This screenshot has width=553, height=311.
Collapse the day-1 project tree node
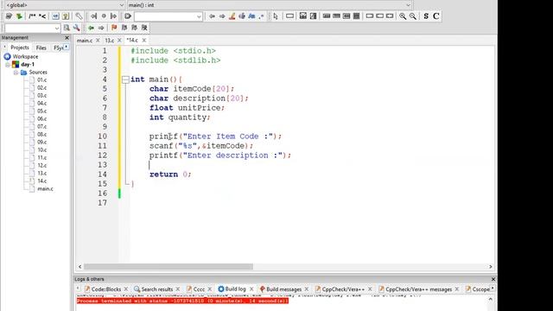[8, 65]
